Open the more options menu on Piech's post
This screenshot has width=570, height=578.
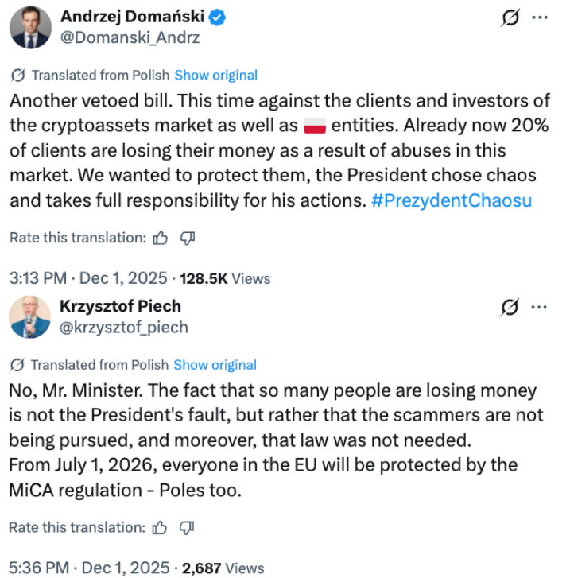(x=539, y=306)
